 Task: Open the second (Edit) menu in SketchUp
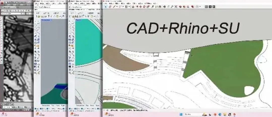[111, 3]
